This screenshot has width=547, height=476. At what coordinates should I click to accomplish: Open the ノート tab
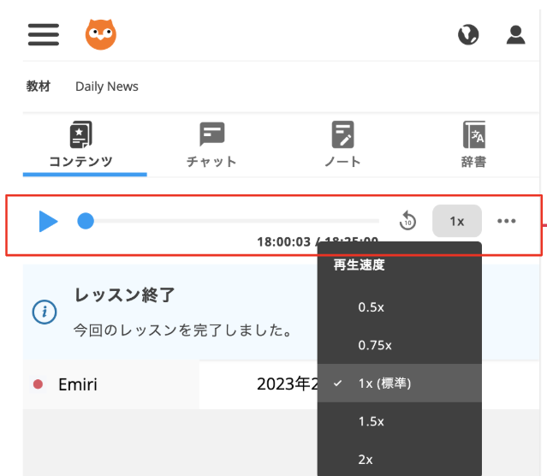pyautogui.click(x=343, y=146)
